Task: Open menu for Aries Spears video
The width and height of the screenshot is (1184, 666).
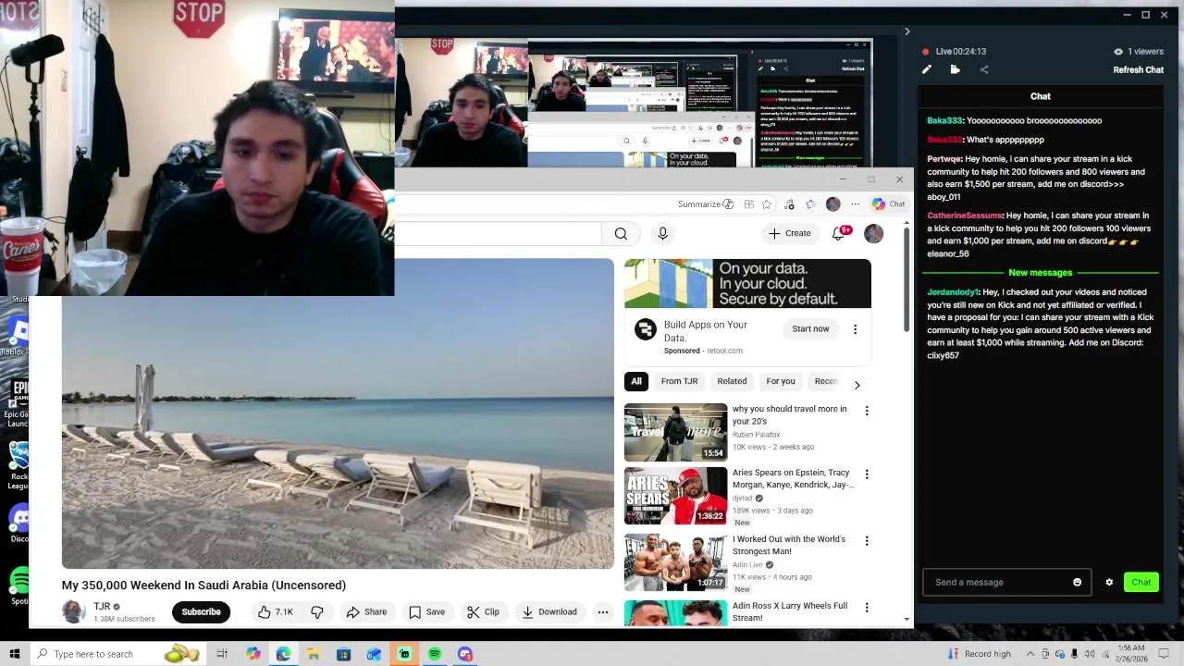Action: (867, 475)
